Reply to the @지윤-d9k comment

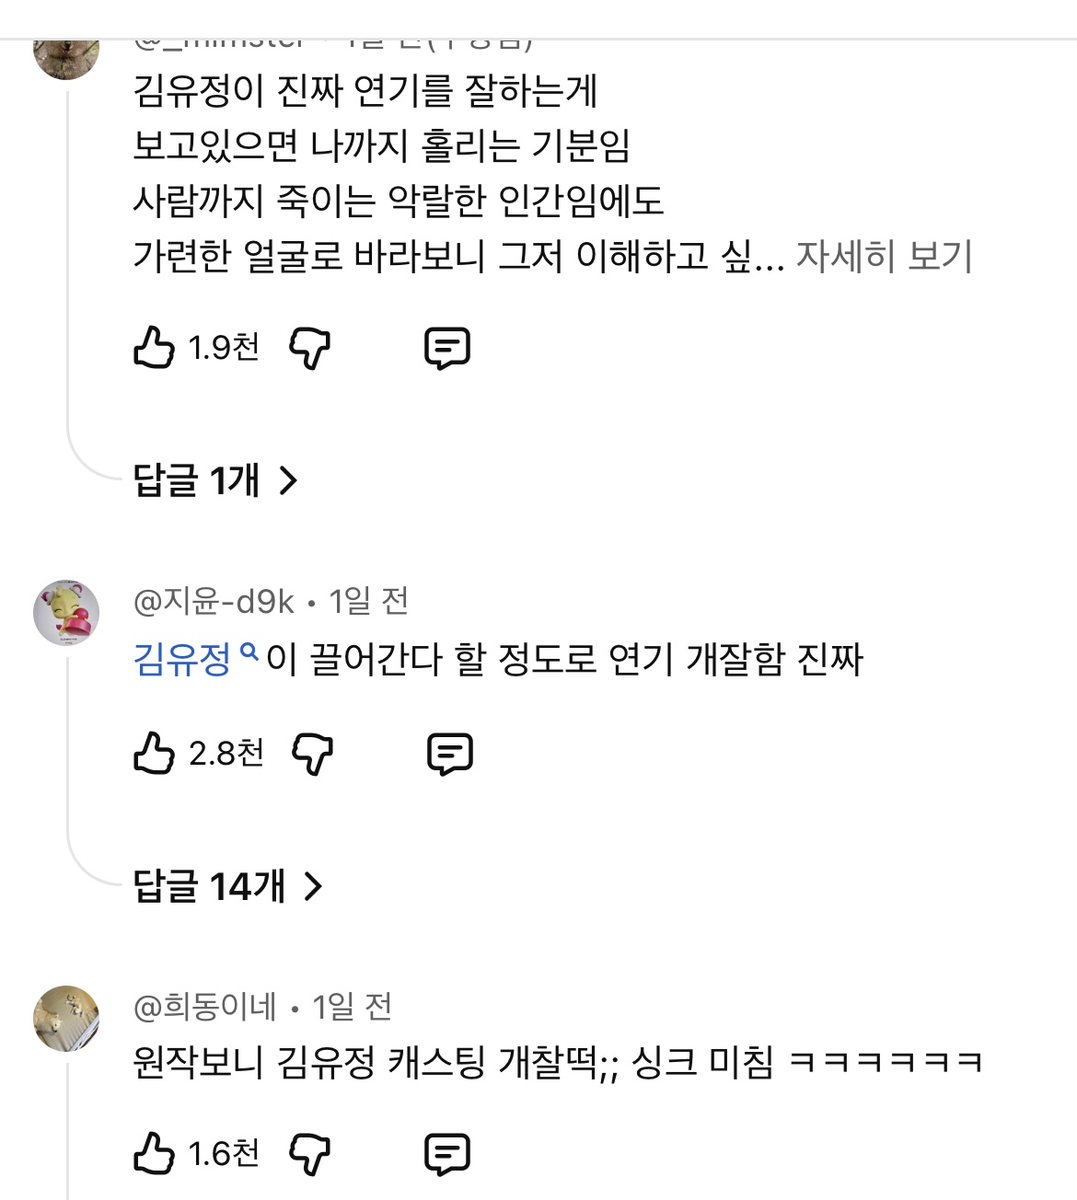450,754
